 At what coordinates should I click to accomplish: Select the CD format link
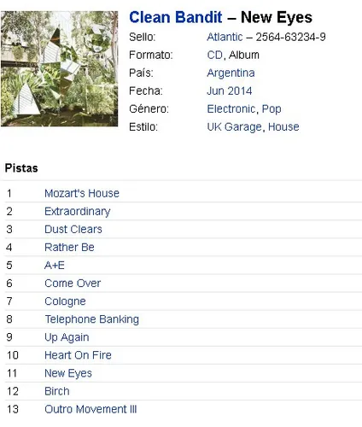pyautogui.click(x=214, y=55)
